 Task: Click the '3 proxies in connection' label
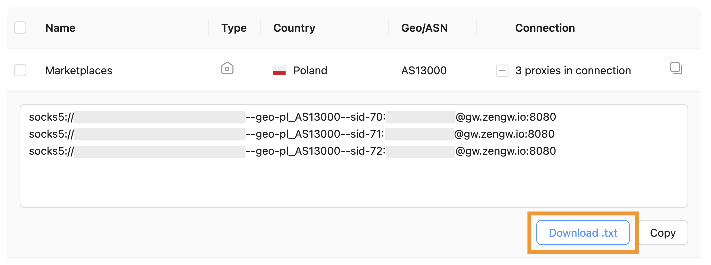click(x=573, y=70)
